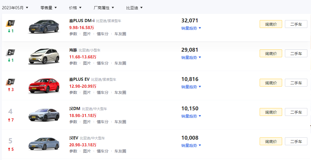Expand 销量趋势 for 海豚
Image resolution: width=311 pixels, height=160 pixels.
pos(191,57)
